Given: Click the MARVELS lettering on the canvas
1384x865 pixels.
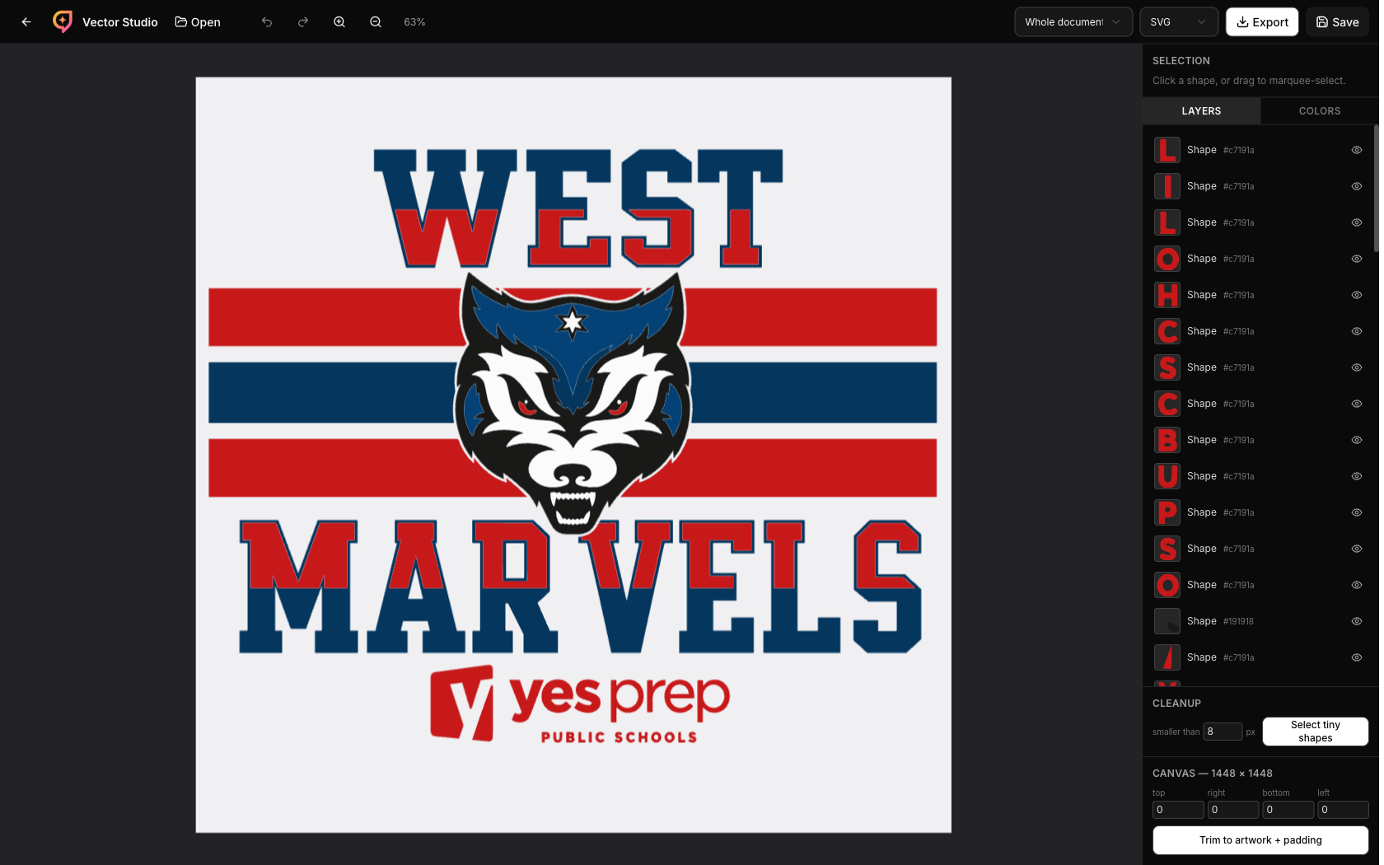Looking at the screenshot, I should point(580,587).
